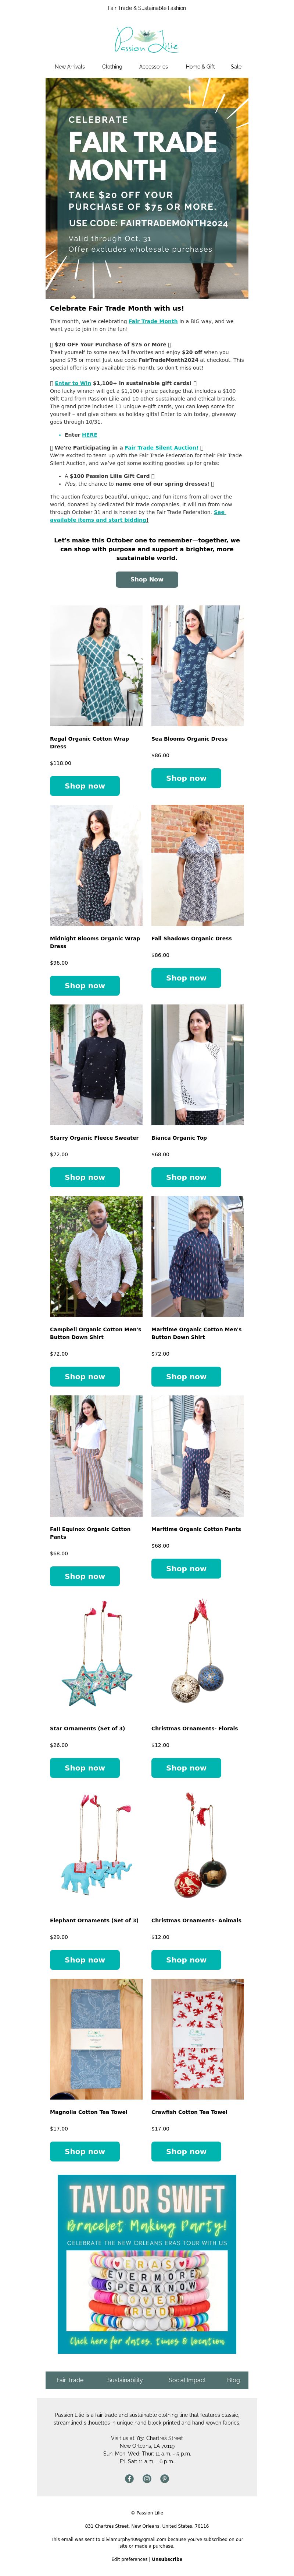The width and height of the screenshot is (294, 2576).
Task: Open the Fair Trade Month hero banner
Action: pos(147,188)
